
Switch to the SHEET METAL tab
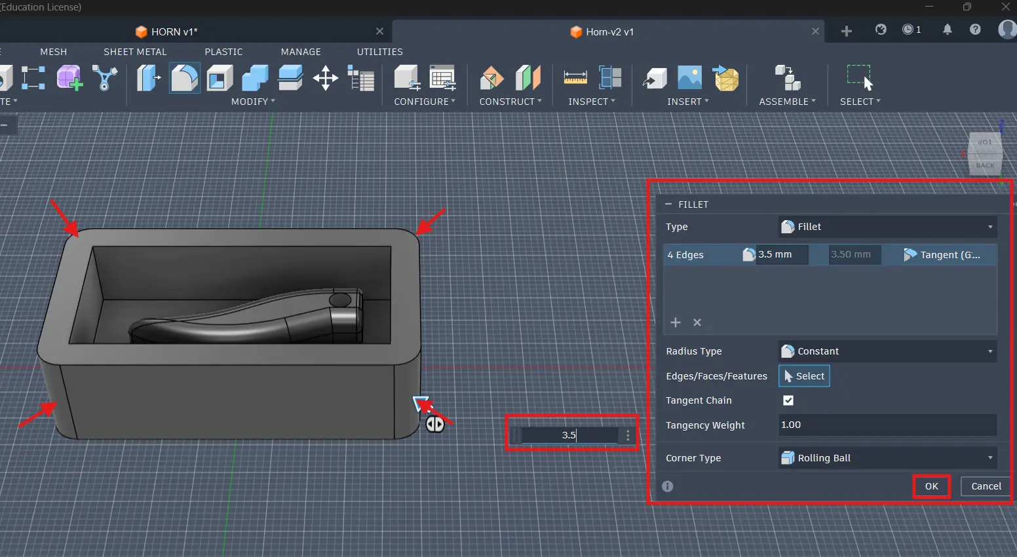[x=135, y=52]
